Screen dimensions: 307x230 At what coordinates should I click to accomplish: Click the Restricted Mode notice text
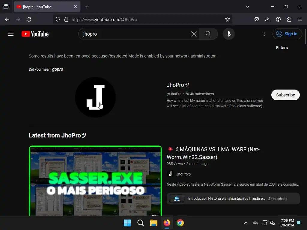click(x=123, y=56)
